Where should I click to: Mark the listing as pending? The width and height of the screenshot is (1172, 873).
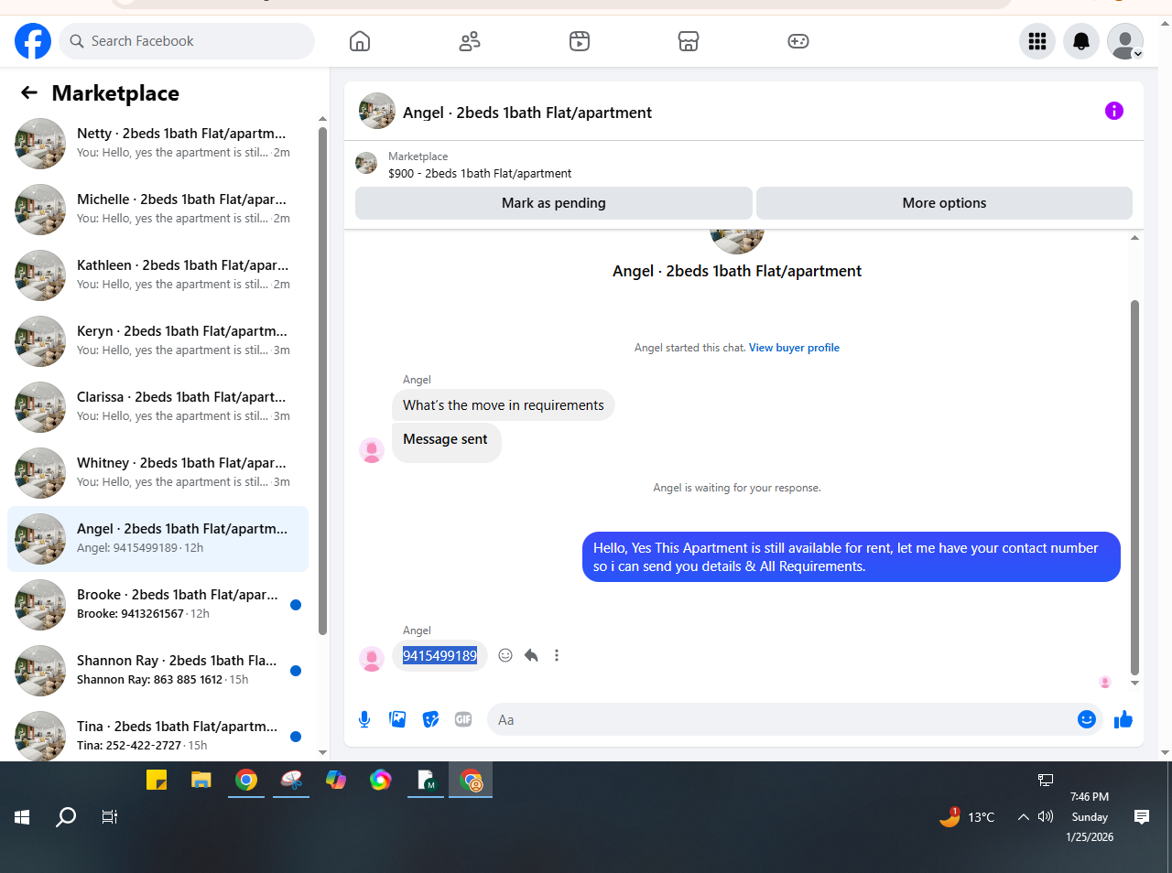pyautogui.click(x=554, y=203)
